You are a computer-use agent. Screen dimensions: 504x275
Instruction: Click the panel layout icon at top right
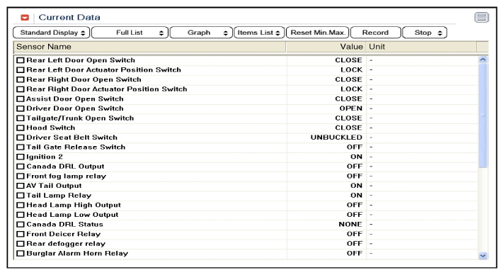[481, 18]
